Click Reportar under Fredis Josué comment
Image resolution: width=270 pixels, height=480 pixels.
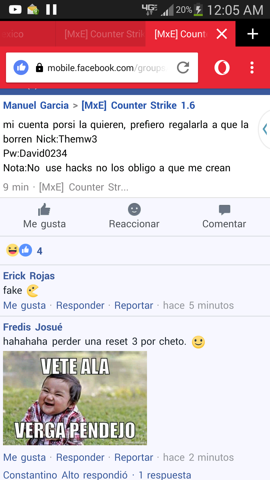point(134,457)
